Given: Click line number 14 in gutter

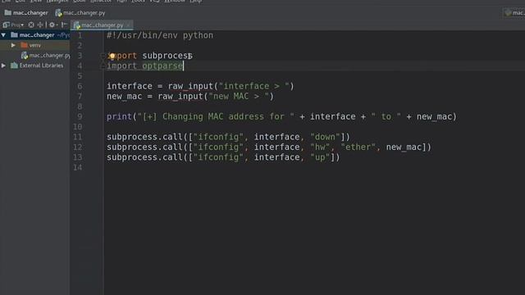Looking at the screenshot, I should click(78, 167).
